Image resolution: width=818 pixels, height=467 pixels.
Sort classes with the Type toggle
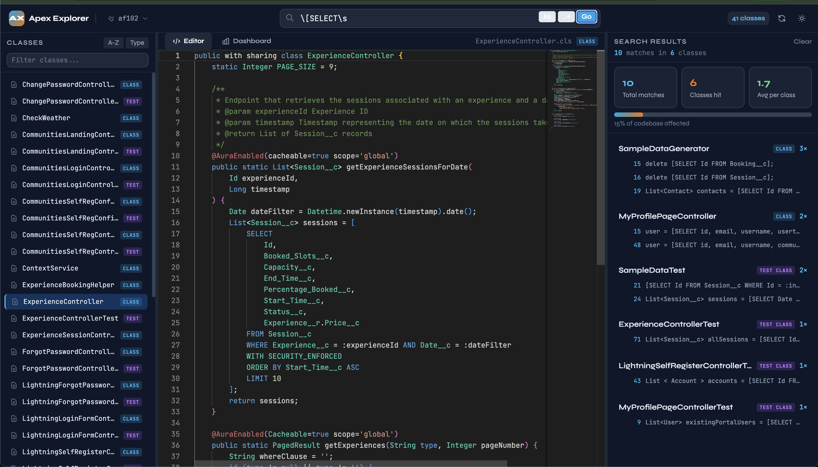[x=137, y=43]
